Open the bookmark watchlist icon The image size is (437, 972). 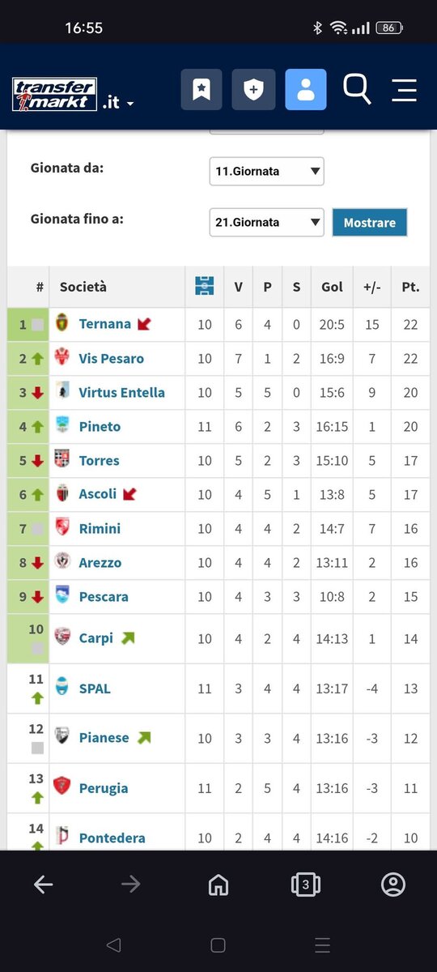pyautogui.click(x=202, y=89)
